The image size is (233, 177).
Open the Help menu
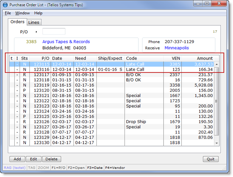pyautogui.click(x=38, y=13)
